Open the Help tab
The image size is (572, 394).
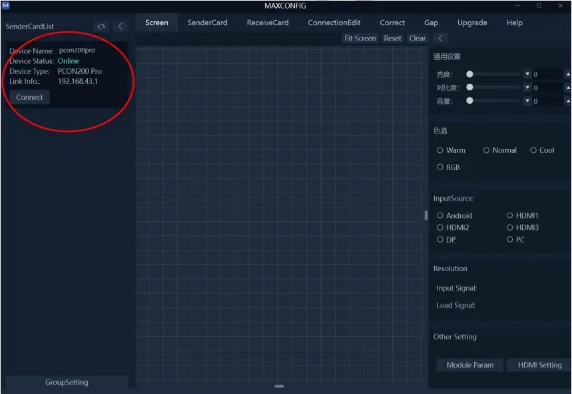(514, 23)
